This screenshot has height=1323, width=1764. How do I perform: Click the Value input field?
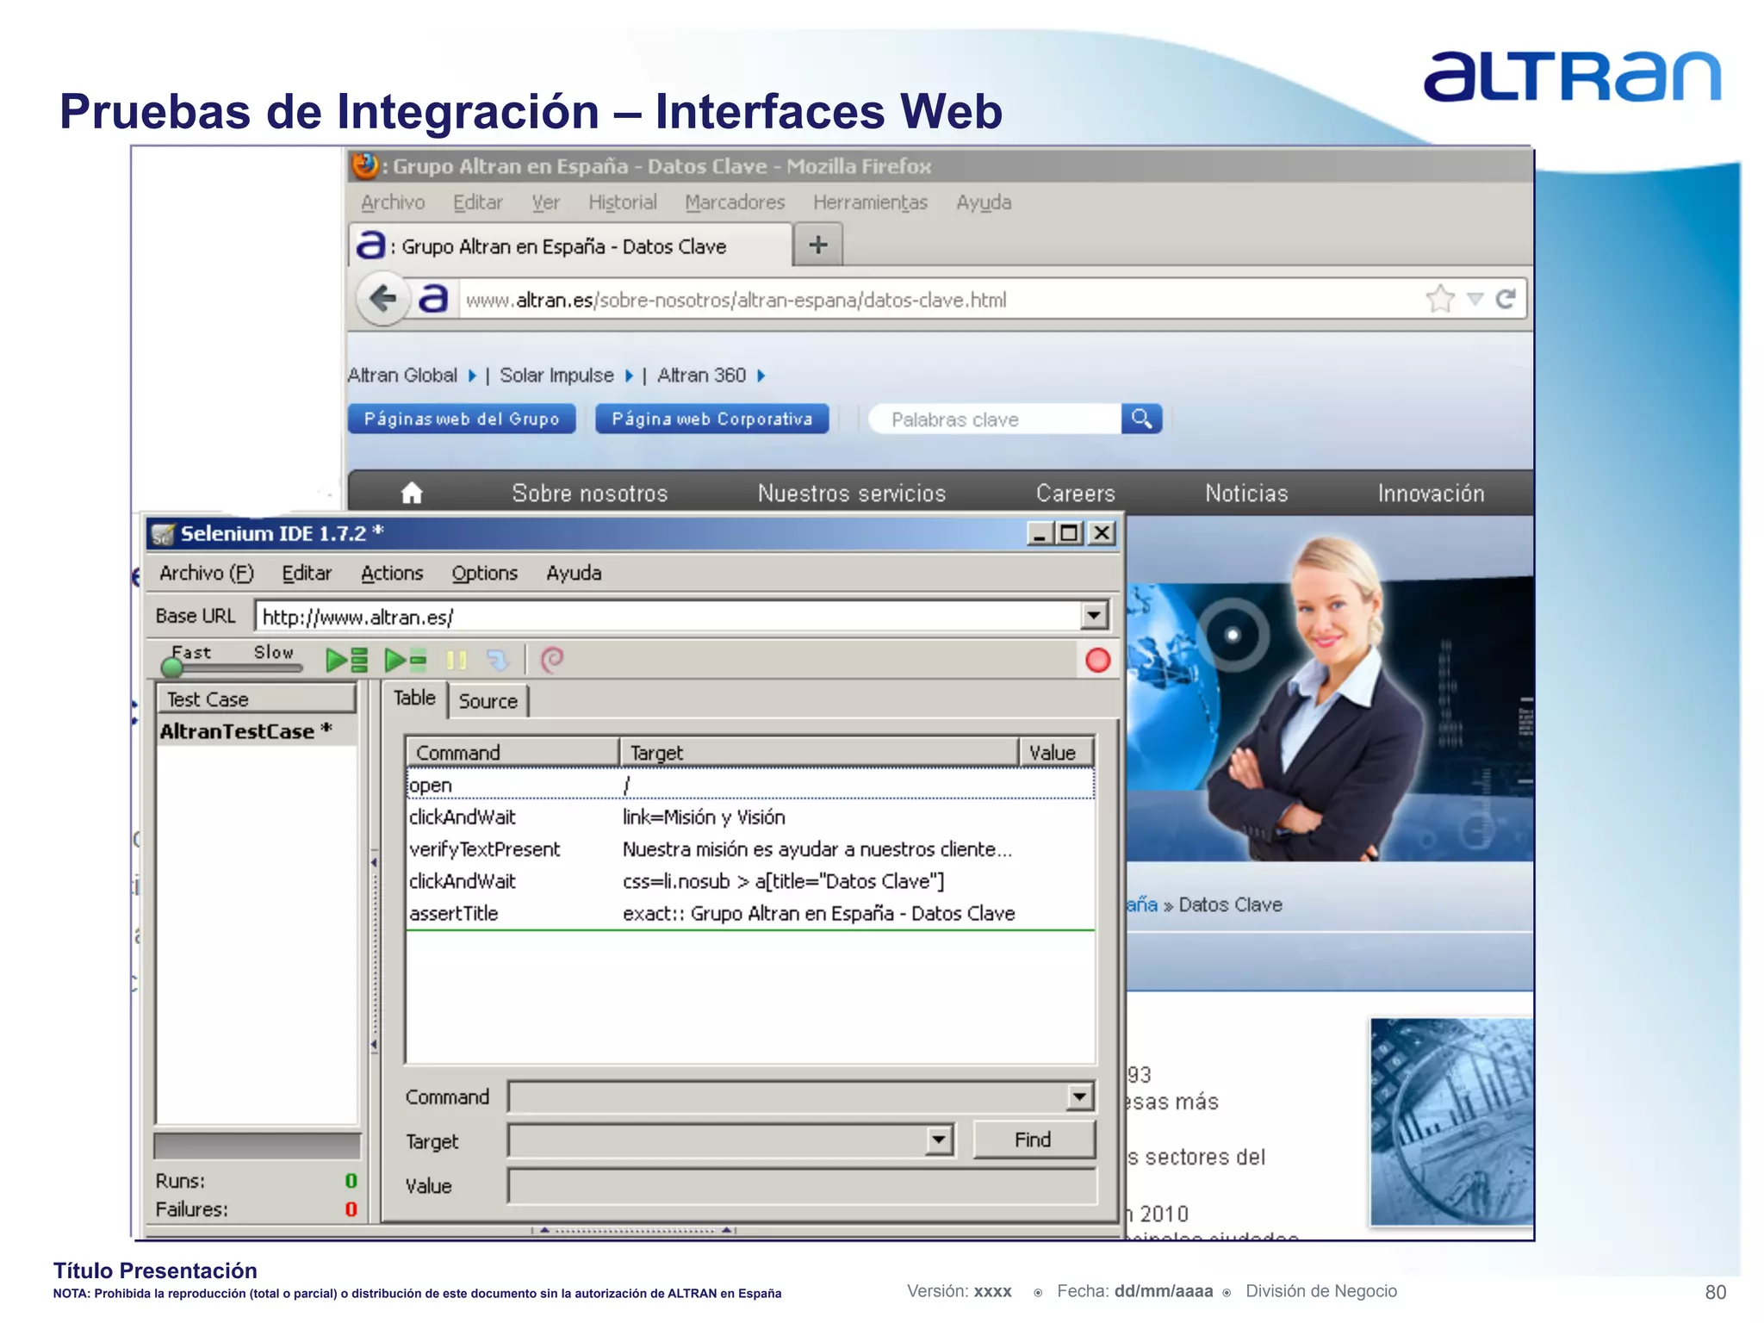pos(801,1185)
